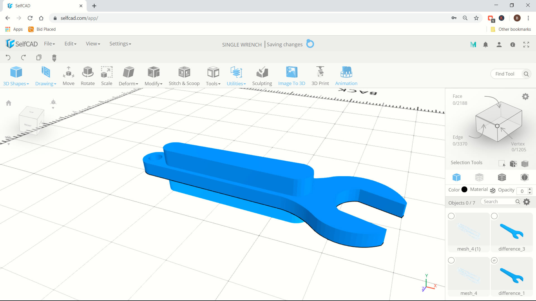Image resolution: width=536 pixels, height=301 pixels.
Task: Click the browser reload button
Action: click(x=30, y=18)
